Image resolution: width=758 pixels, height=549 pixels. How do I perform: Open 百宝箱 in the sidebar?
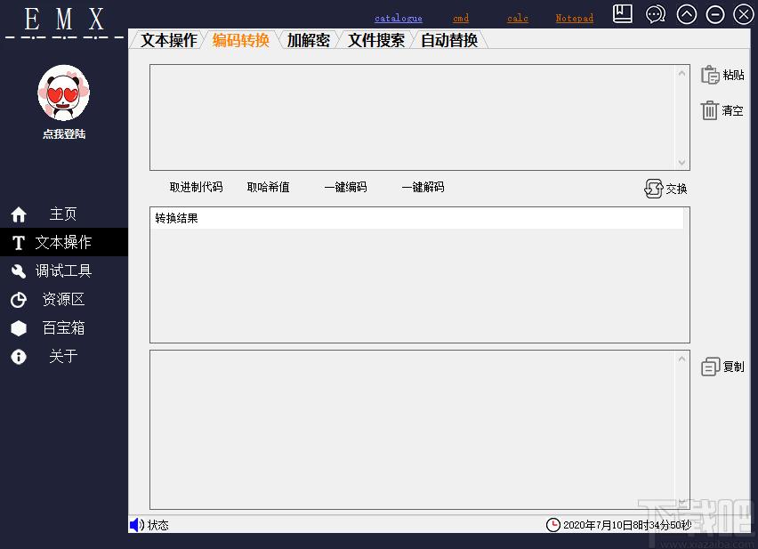click(x=63, y=327)
